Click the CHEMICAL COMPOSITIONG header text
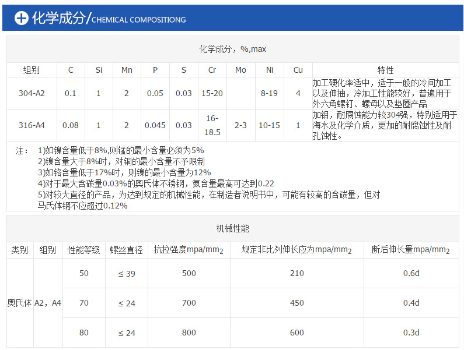This screenshot has height=350, width=464. point(139,20)
